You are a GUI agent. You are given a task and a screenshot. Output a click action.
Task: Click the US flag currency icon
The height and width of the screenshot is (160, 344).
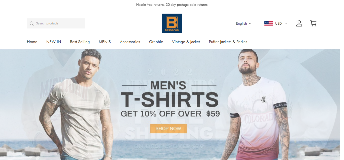(x=268, y=23)
